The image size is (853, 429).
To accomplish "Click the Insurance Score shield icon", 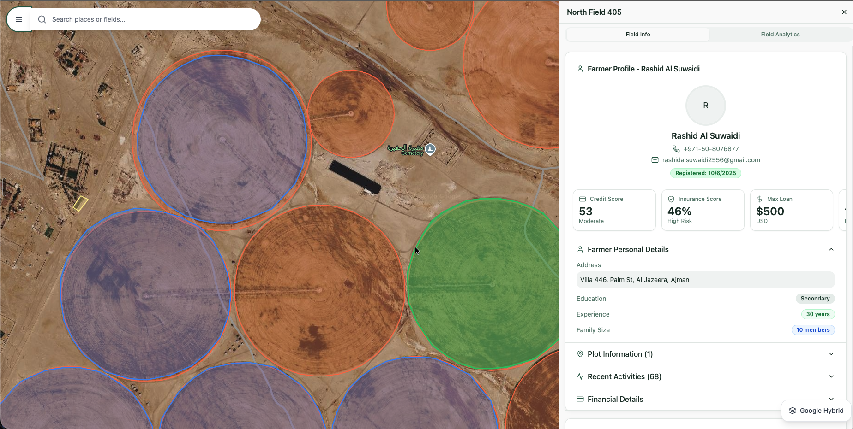I will coord(671,199).
